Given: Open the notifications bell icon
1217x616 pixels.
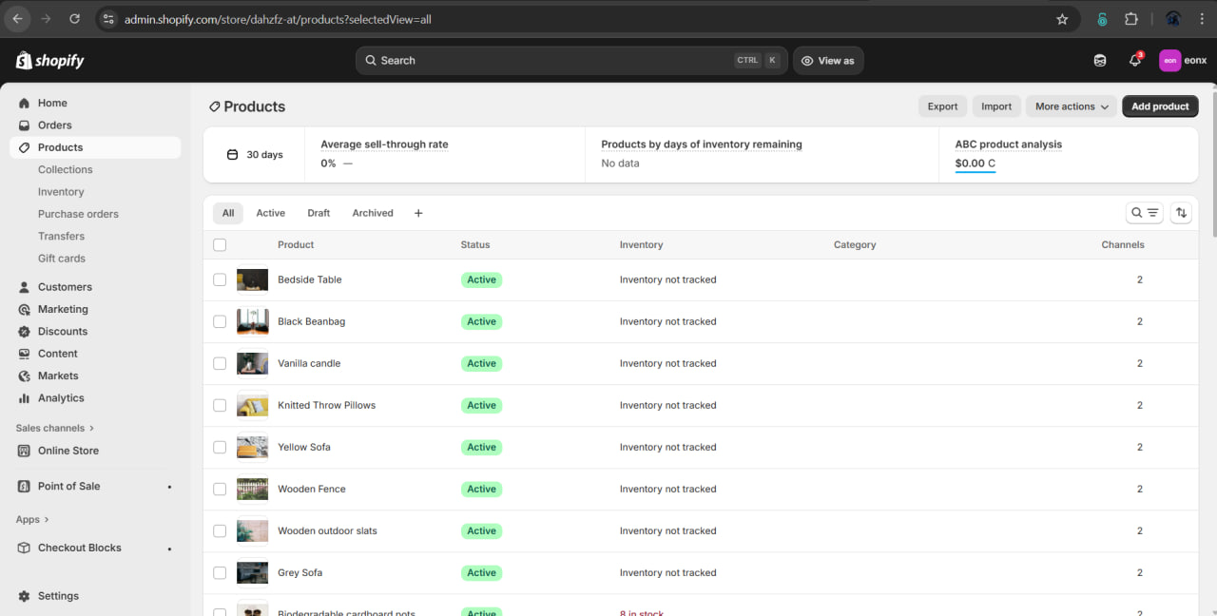Looking at the screenshot, I should pos(1134,61).
